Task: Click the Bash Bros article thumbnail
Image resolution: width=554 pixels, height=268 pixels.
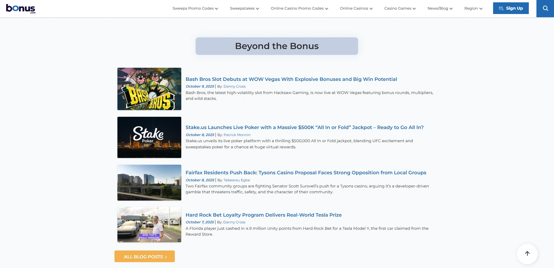Action: pyautogui.click(x=149, y=89)
